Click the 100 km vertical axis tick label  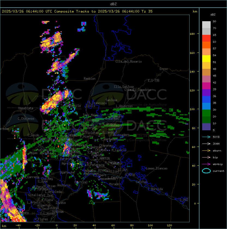pyautogui.click(x=192, y=109)
